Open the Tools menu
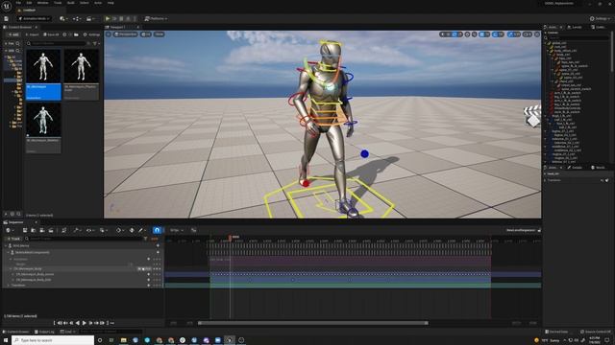 click(x=58, y=3)
